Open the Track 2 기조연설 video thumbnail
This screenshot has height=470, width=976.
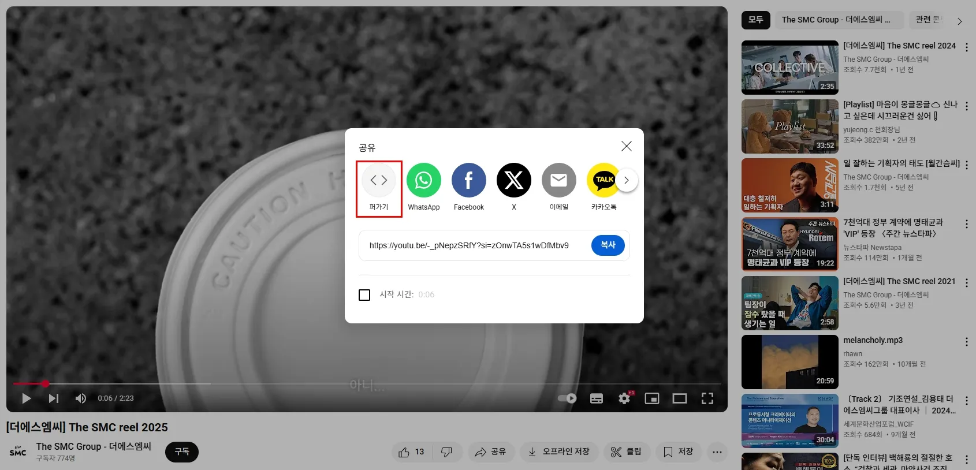coord(790,421)
